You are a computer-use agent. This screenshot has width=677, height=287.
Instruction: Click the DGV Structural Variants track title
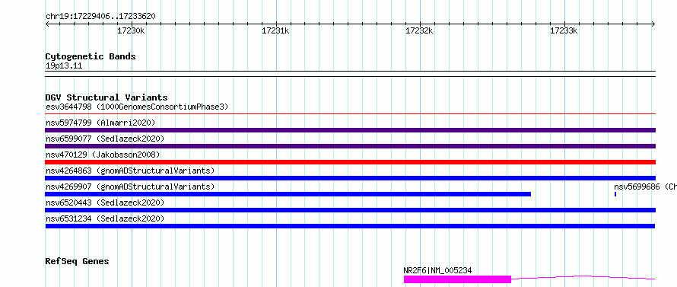point(106,97)
